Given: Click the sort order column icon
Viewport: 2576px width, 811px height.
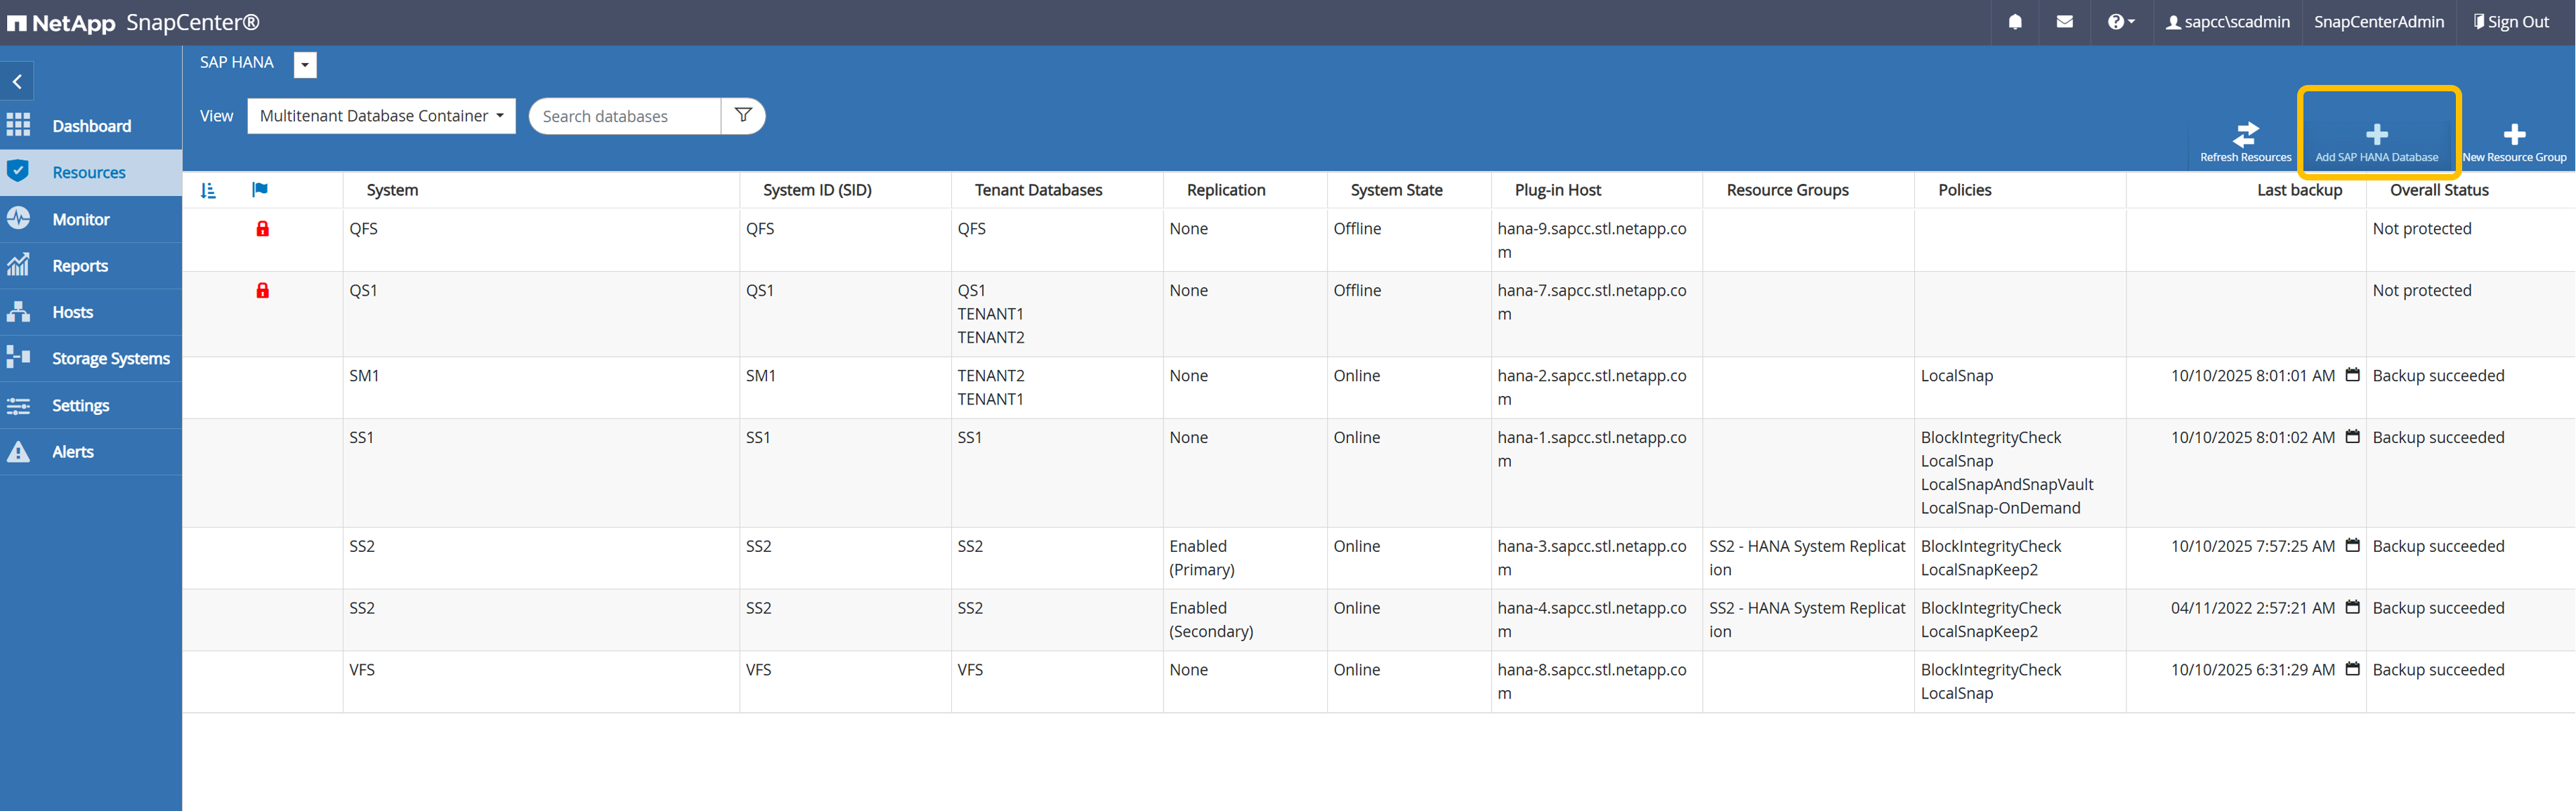Looking at the screenshot, I should pyautogui.click(x=208, y=190).
